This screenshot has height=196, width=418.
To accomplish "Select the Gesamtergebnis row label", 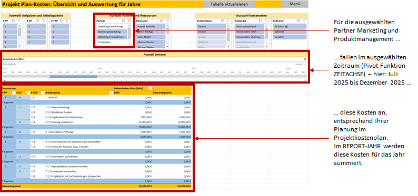I will 11,186.
